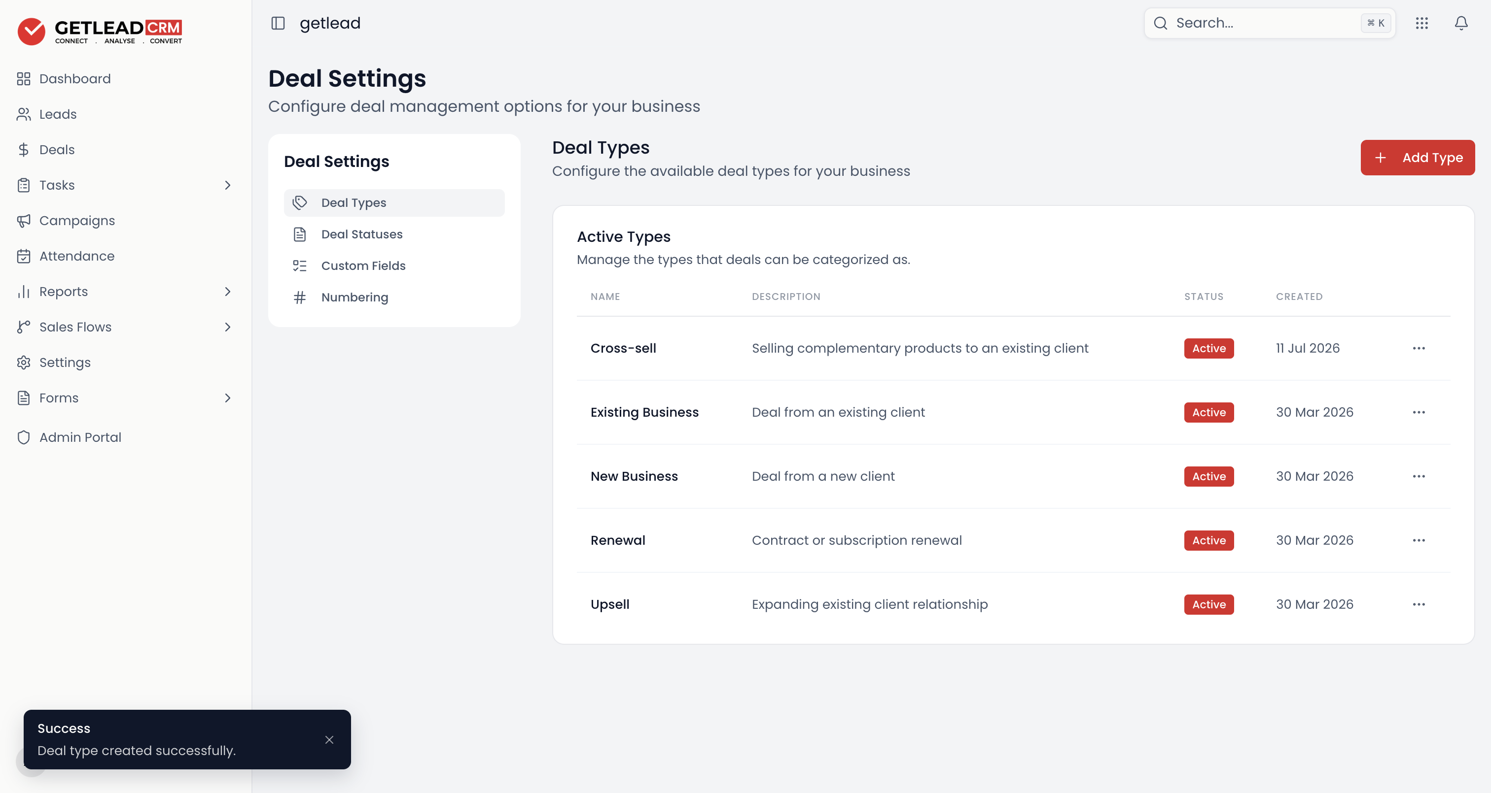Expand the Tasks submenu chevron

(227, 185)
